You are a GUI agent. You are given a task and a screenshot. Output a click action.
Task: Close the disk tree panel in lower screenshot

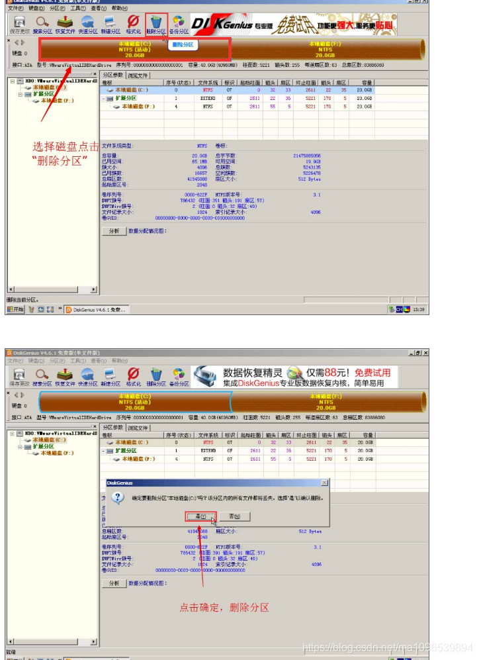tap(95, 426)
